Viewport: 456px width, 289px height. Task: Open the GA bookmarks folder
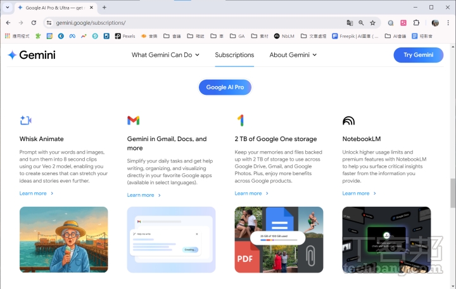point(237,36)
